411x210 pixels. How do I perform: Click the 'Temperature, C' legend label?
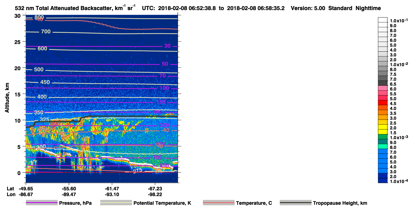(x=254, y=203)
